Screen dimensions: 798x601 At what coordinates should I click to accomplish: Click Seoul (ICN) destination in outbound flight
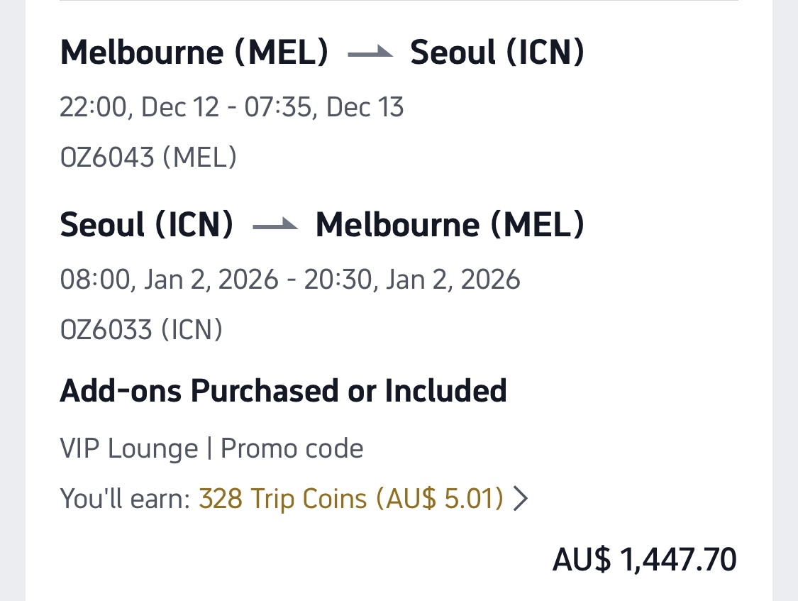497,53
